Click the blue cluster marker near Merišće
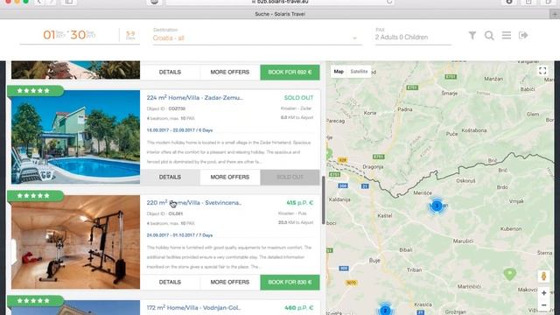Screen dimensions: 560x315 437,206
